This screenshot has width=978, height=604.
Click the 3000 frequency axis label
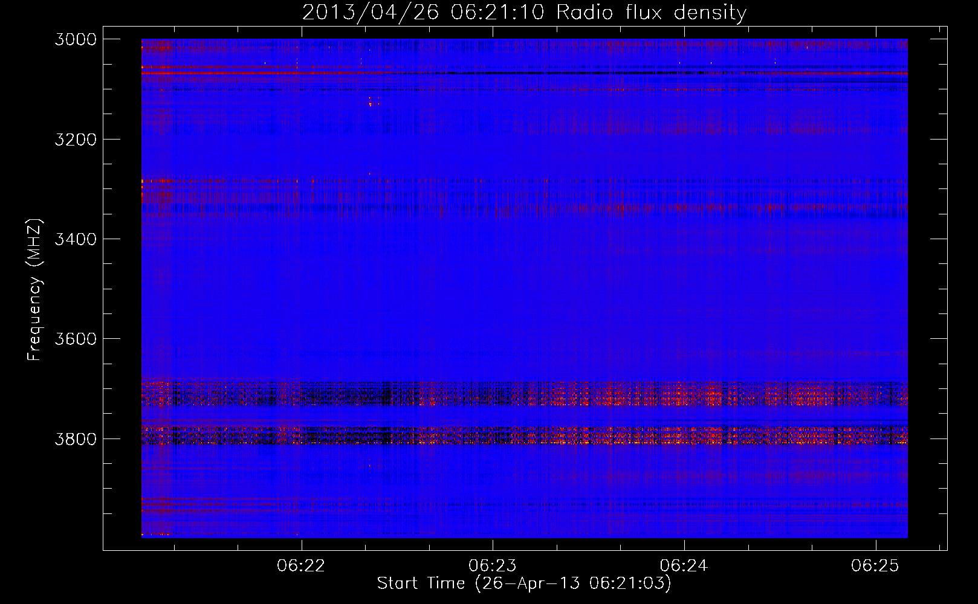tap(76, 39)
